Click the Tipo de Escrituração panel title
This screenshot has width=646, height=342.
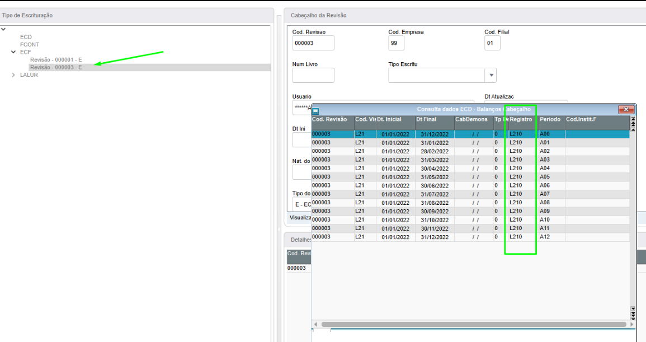[27, 16]
